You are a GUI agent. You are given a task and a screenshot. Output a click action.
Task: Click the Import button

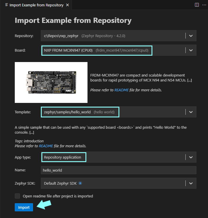[x=24, y=207]
